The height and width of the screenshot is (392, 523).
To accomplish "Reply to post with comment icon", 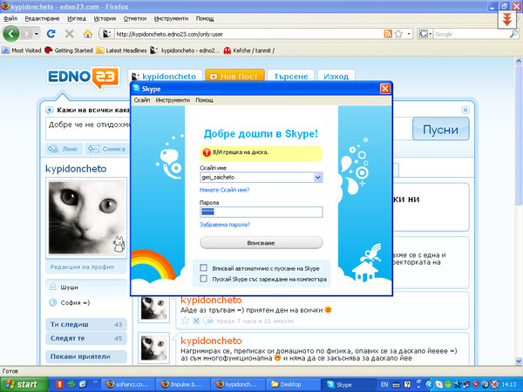I will pyautogui.click(x=208, y=321).
